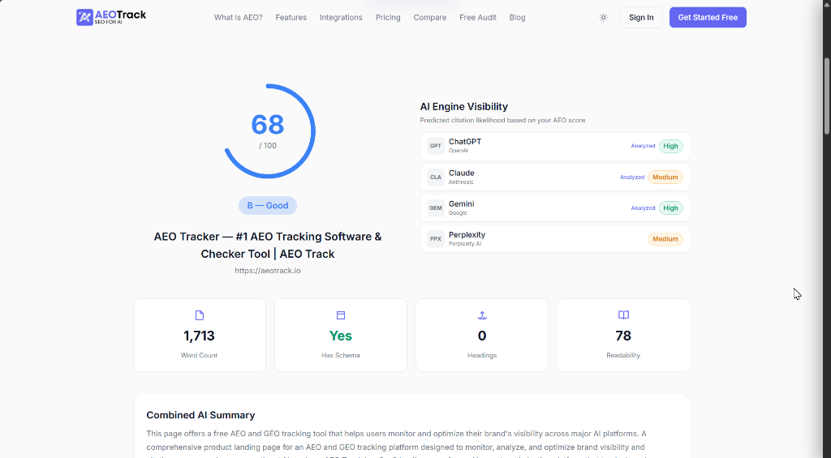Image resolution: width=831 pixels, height=458 pixels.
Task: Click the https://aeotrack.io URL text
Action: point(268,271)
